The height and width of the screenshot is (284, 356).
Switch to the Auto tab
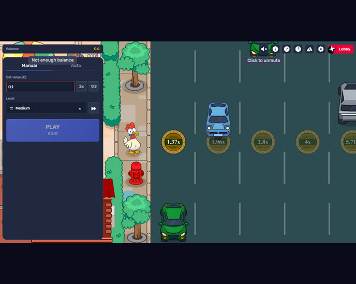point(76,66)
